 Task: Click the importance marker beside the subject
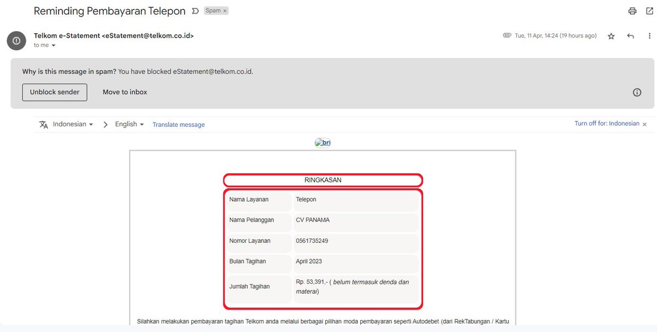click(195, 11)
